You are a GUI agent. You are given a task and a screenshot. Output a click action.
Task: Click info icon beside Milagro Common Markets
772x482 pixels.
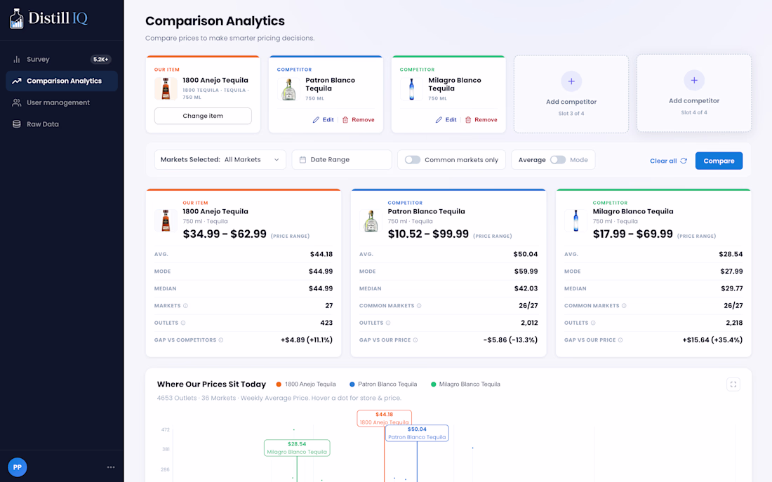click(x=624, y=306)
